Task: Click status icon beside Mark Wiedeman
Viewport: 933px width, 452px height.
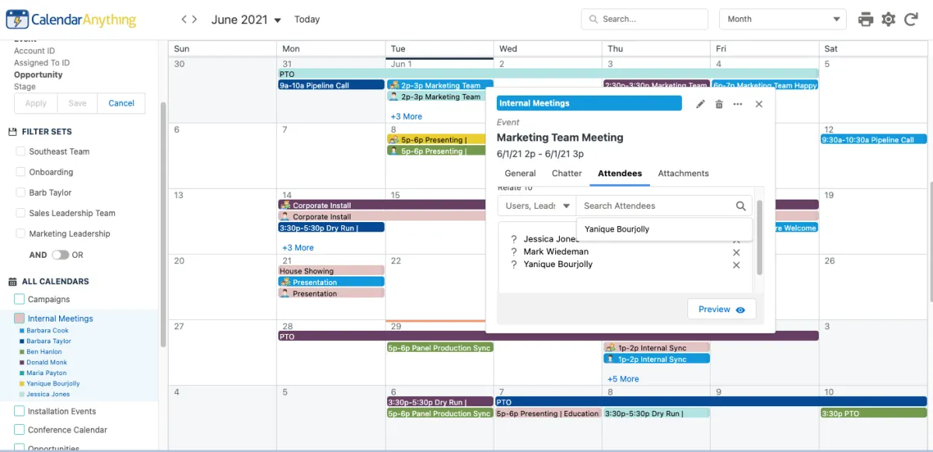Action: point(514,252)
